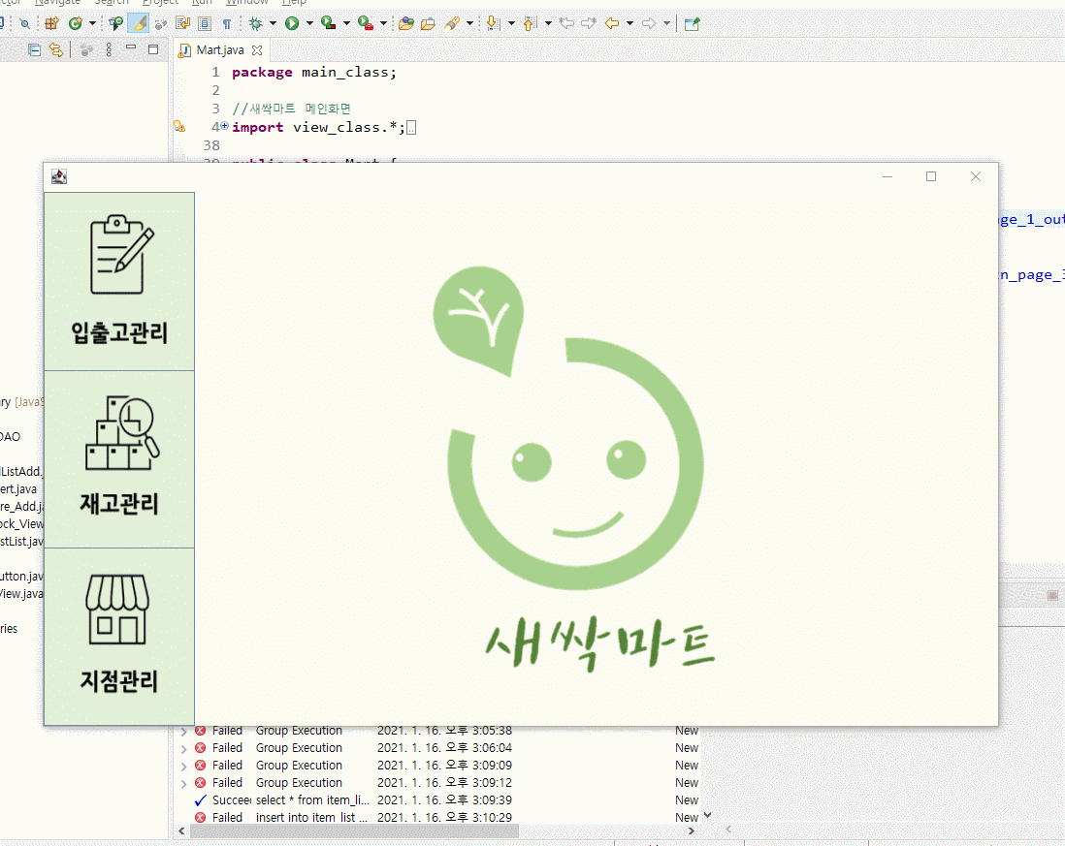The height and width of the screenshot is (846, 1065).
Task: Open 재고관리 stock management button
Action: (x=119, y=459)
